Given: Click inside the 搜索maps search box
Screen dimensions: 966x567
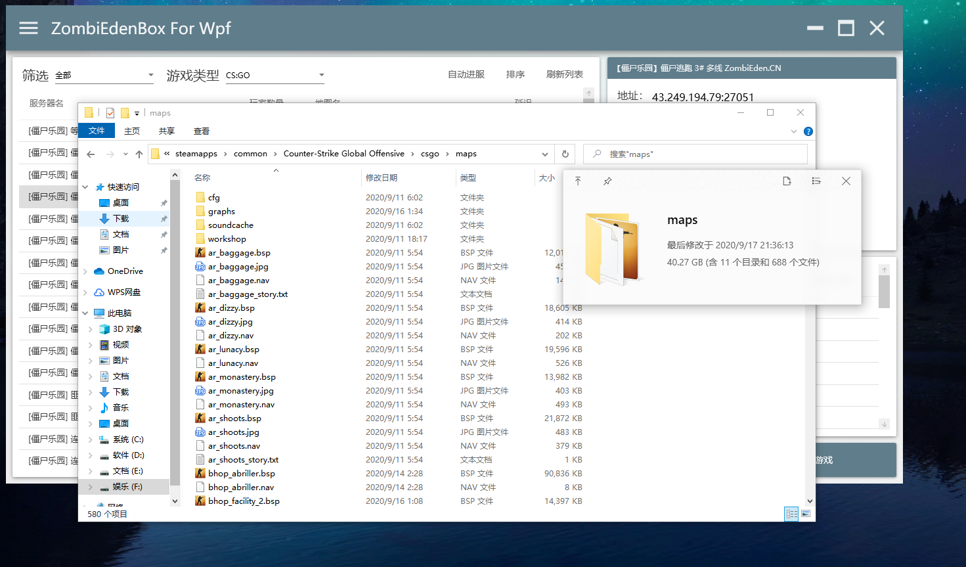Looking at the screenshot, I should tap(696, 154).
